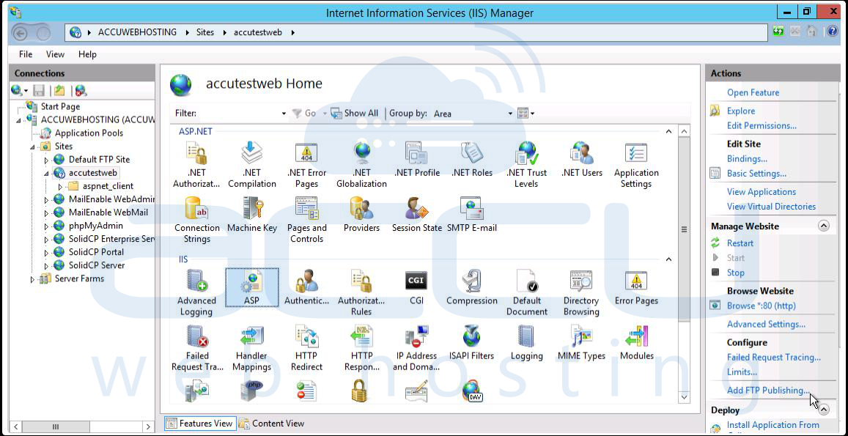Select Application Pools in the tree
This screenshot has height=436, width=848.
click(x=89, y=133)
